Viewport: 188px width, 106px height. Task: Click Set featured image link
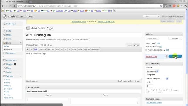tap(154, 103)
